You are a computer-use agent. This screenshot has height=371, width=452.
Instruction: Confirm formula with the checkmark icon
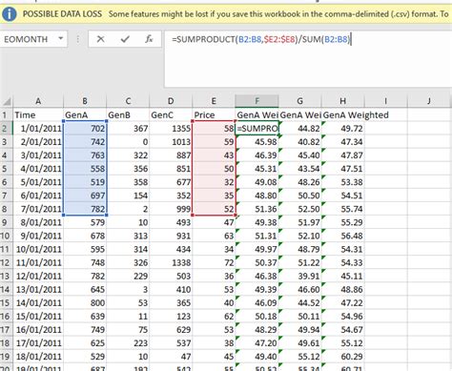125,39
